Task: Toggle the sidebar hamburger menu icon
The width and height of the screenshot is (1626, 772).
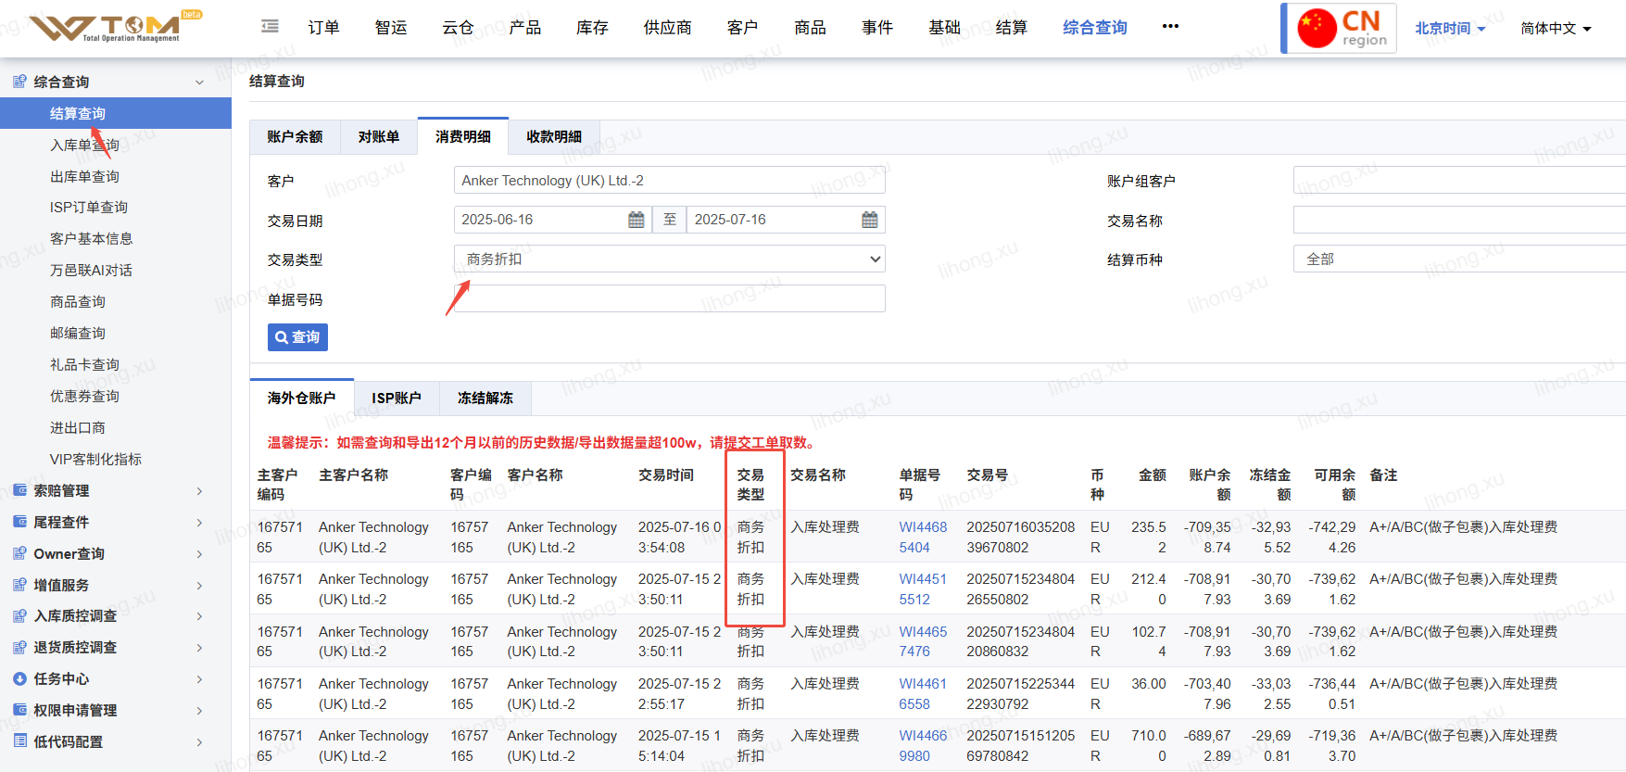Action: pos(270,27)
